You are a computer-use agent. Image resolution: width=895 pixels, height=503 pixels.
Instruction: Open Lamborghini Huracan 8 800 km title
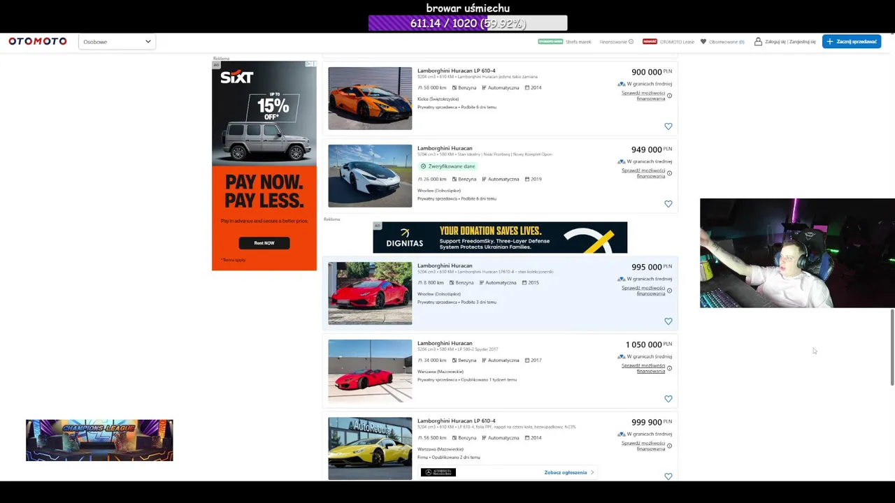(x=445, y=265)
